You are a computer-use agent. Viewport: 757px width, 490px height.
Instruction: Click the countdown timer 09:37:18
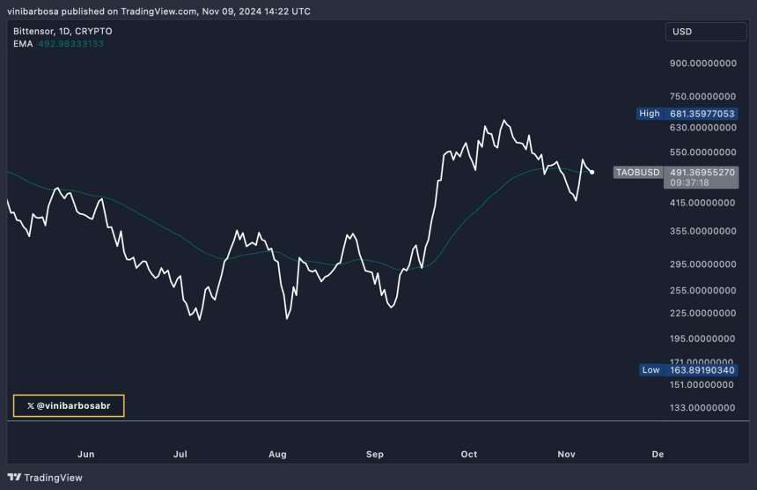689,183
